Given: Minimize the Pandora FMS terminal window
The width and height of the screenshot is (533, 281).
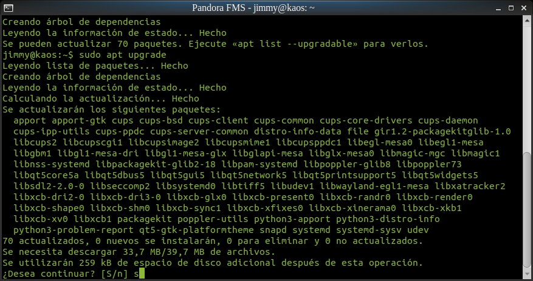Looking at the screenshot, I should (x=498, y=7).
